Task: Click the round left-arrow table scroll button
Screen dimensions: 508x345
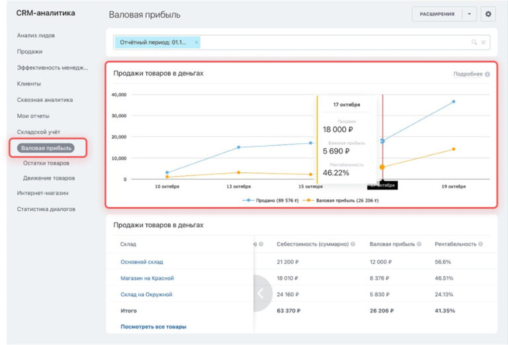Action: 261,293
